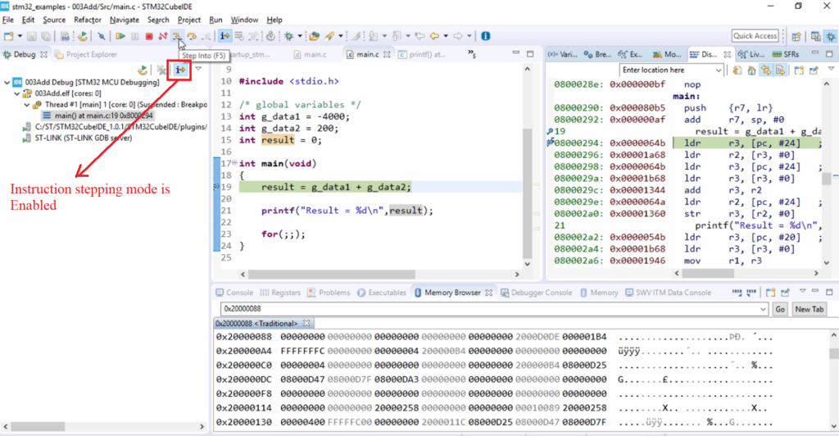Open the SWV ITM Data Console tab
The width and height of the screenshot is (839, 436).
668,293
